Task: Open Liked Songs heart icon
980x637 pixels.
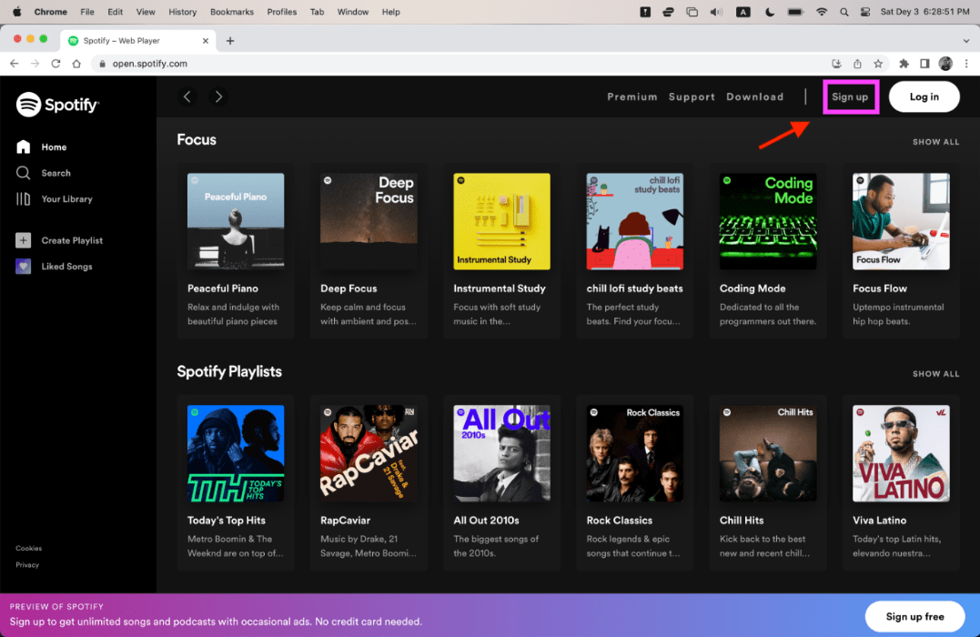Action: point(23,267)
